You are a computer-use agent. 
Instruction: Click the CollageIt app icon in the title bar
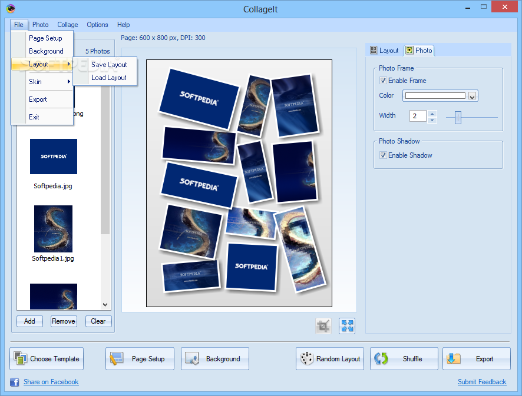(x=11, y=8)
